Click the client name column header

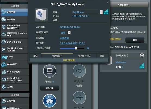pos(57,56)
